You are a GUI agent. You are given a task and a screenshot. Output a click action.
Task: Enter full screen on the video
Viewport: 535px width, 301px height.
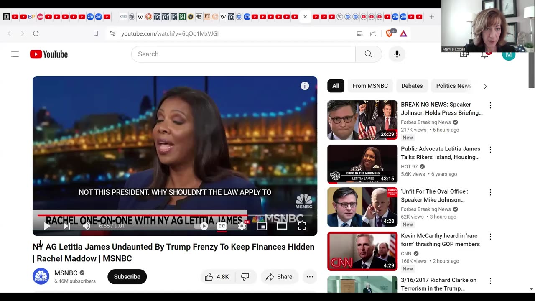[x=302, y=226]
